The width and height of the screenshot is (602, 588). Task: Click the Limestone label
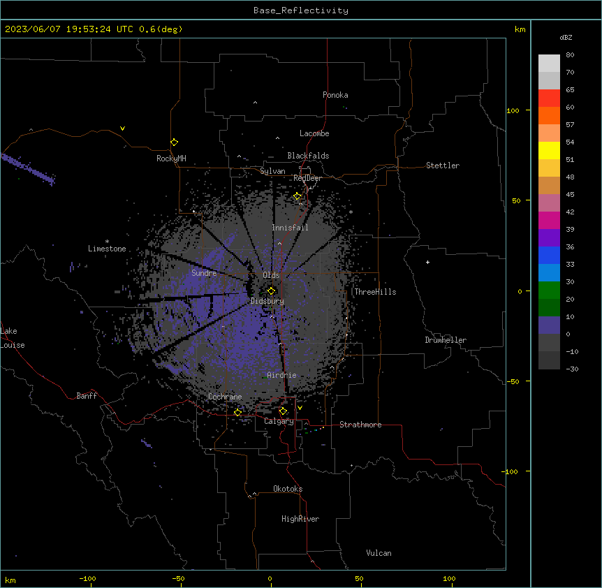(107, 249)
